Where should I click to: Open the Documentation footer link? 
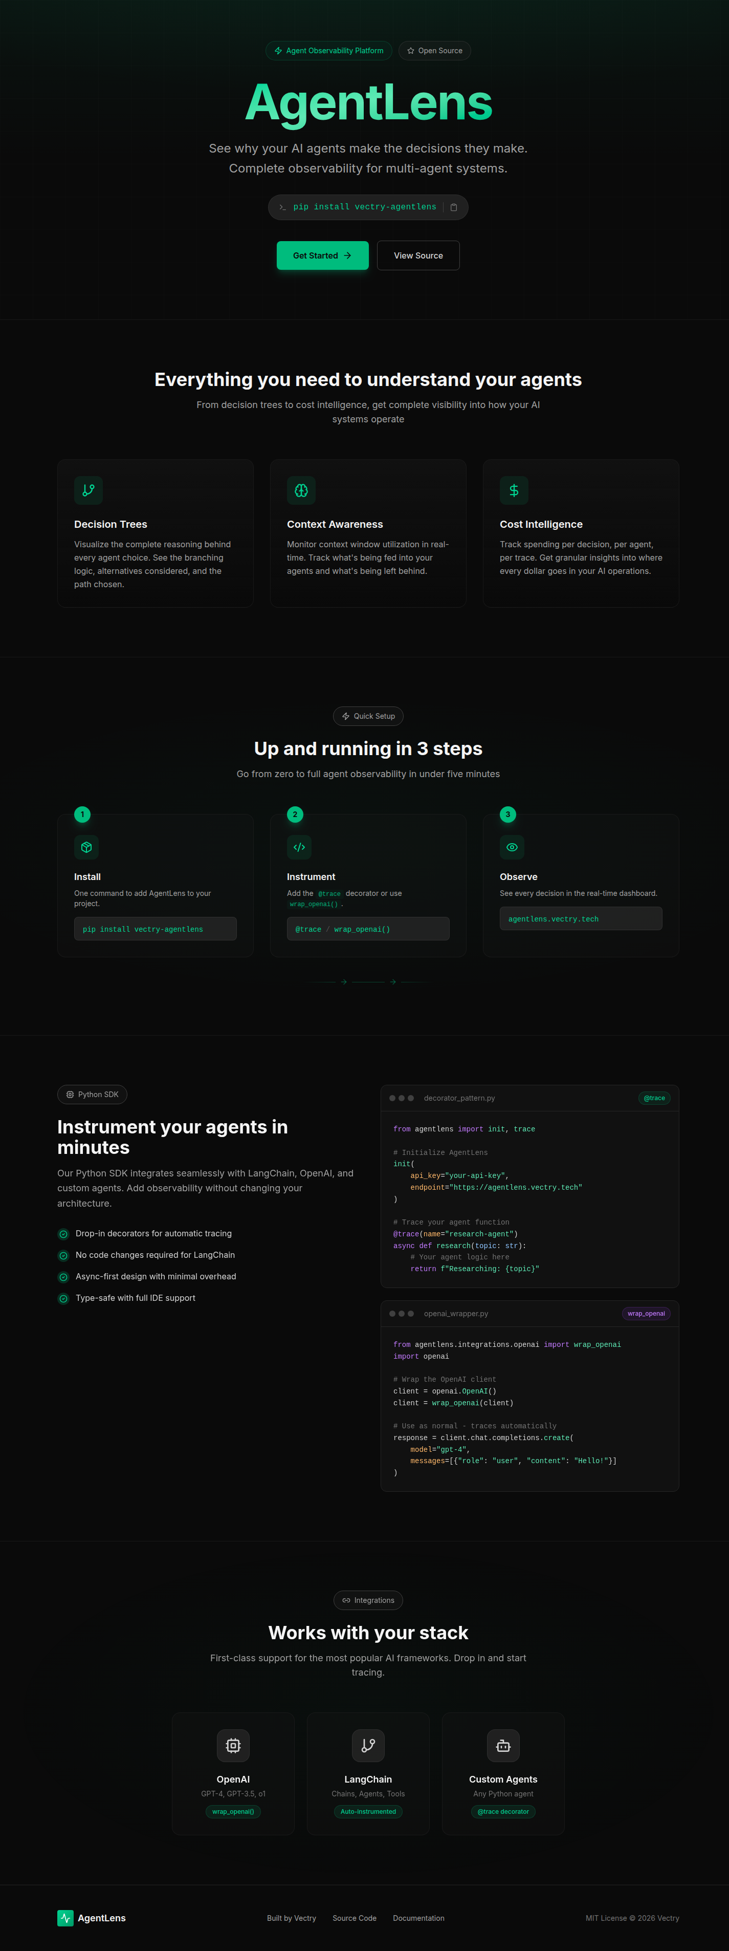pyautogui.click(x=418, y=1918)
